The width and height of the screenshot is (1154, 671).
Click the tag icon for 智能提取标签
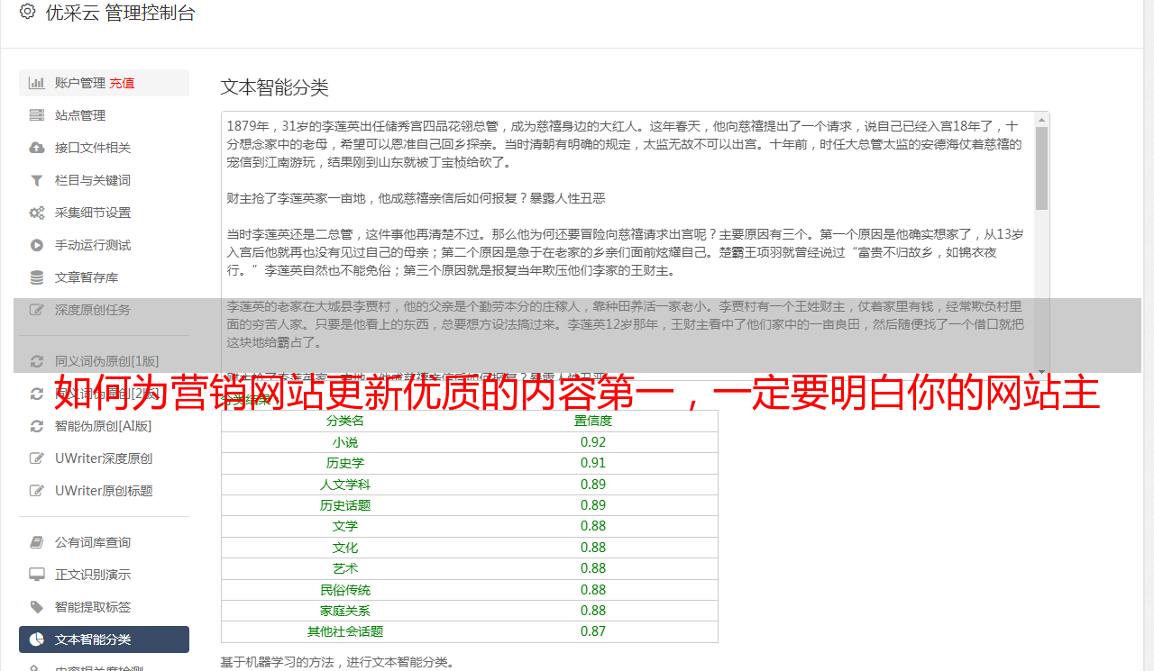coord(37,607)
